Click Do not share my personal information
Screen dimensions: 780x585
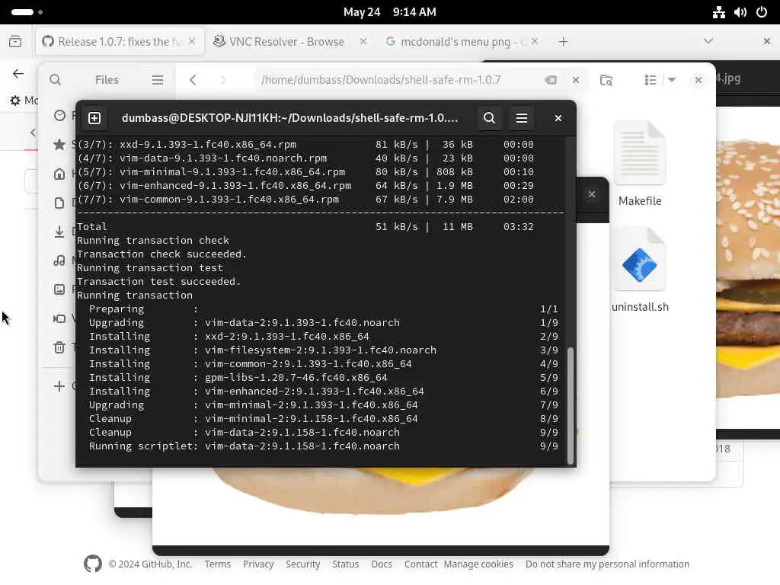point(607,564)
